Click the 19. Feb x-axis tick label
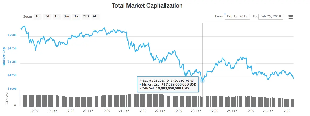310x116 pixels. pyautogui.click(x=52, y=111)
